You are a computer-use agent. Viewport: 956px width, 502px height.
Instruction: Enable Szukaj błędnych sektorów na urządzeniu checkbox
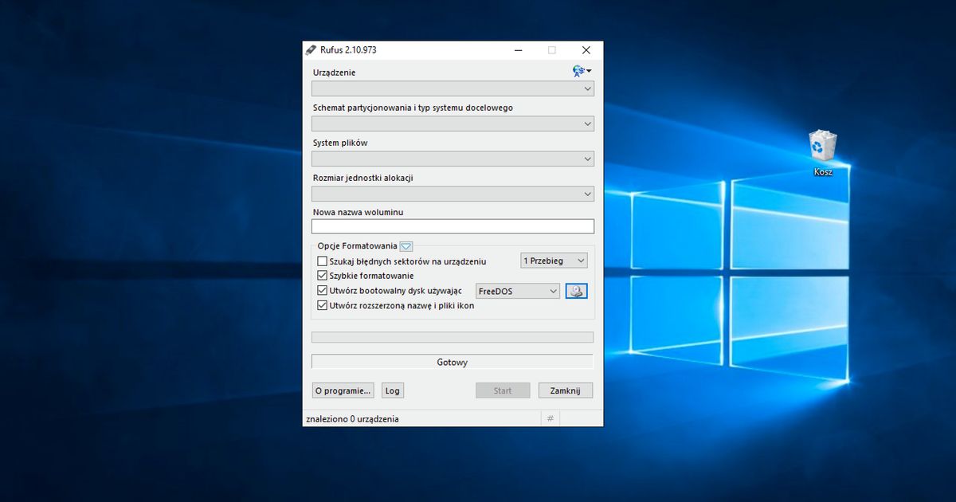click(x=323, y=261)
